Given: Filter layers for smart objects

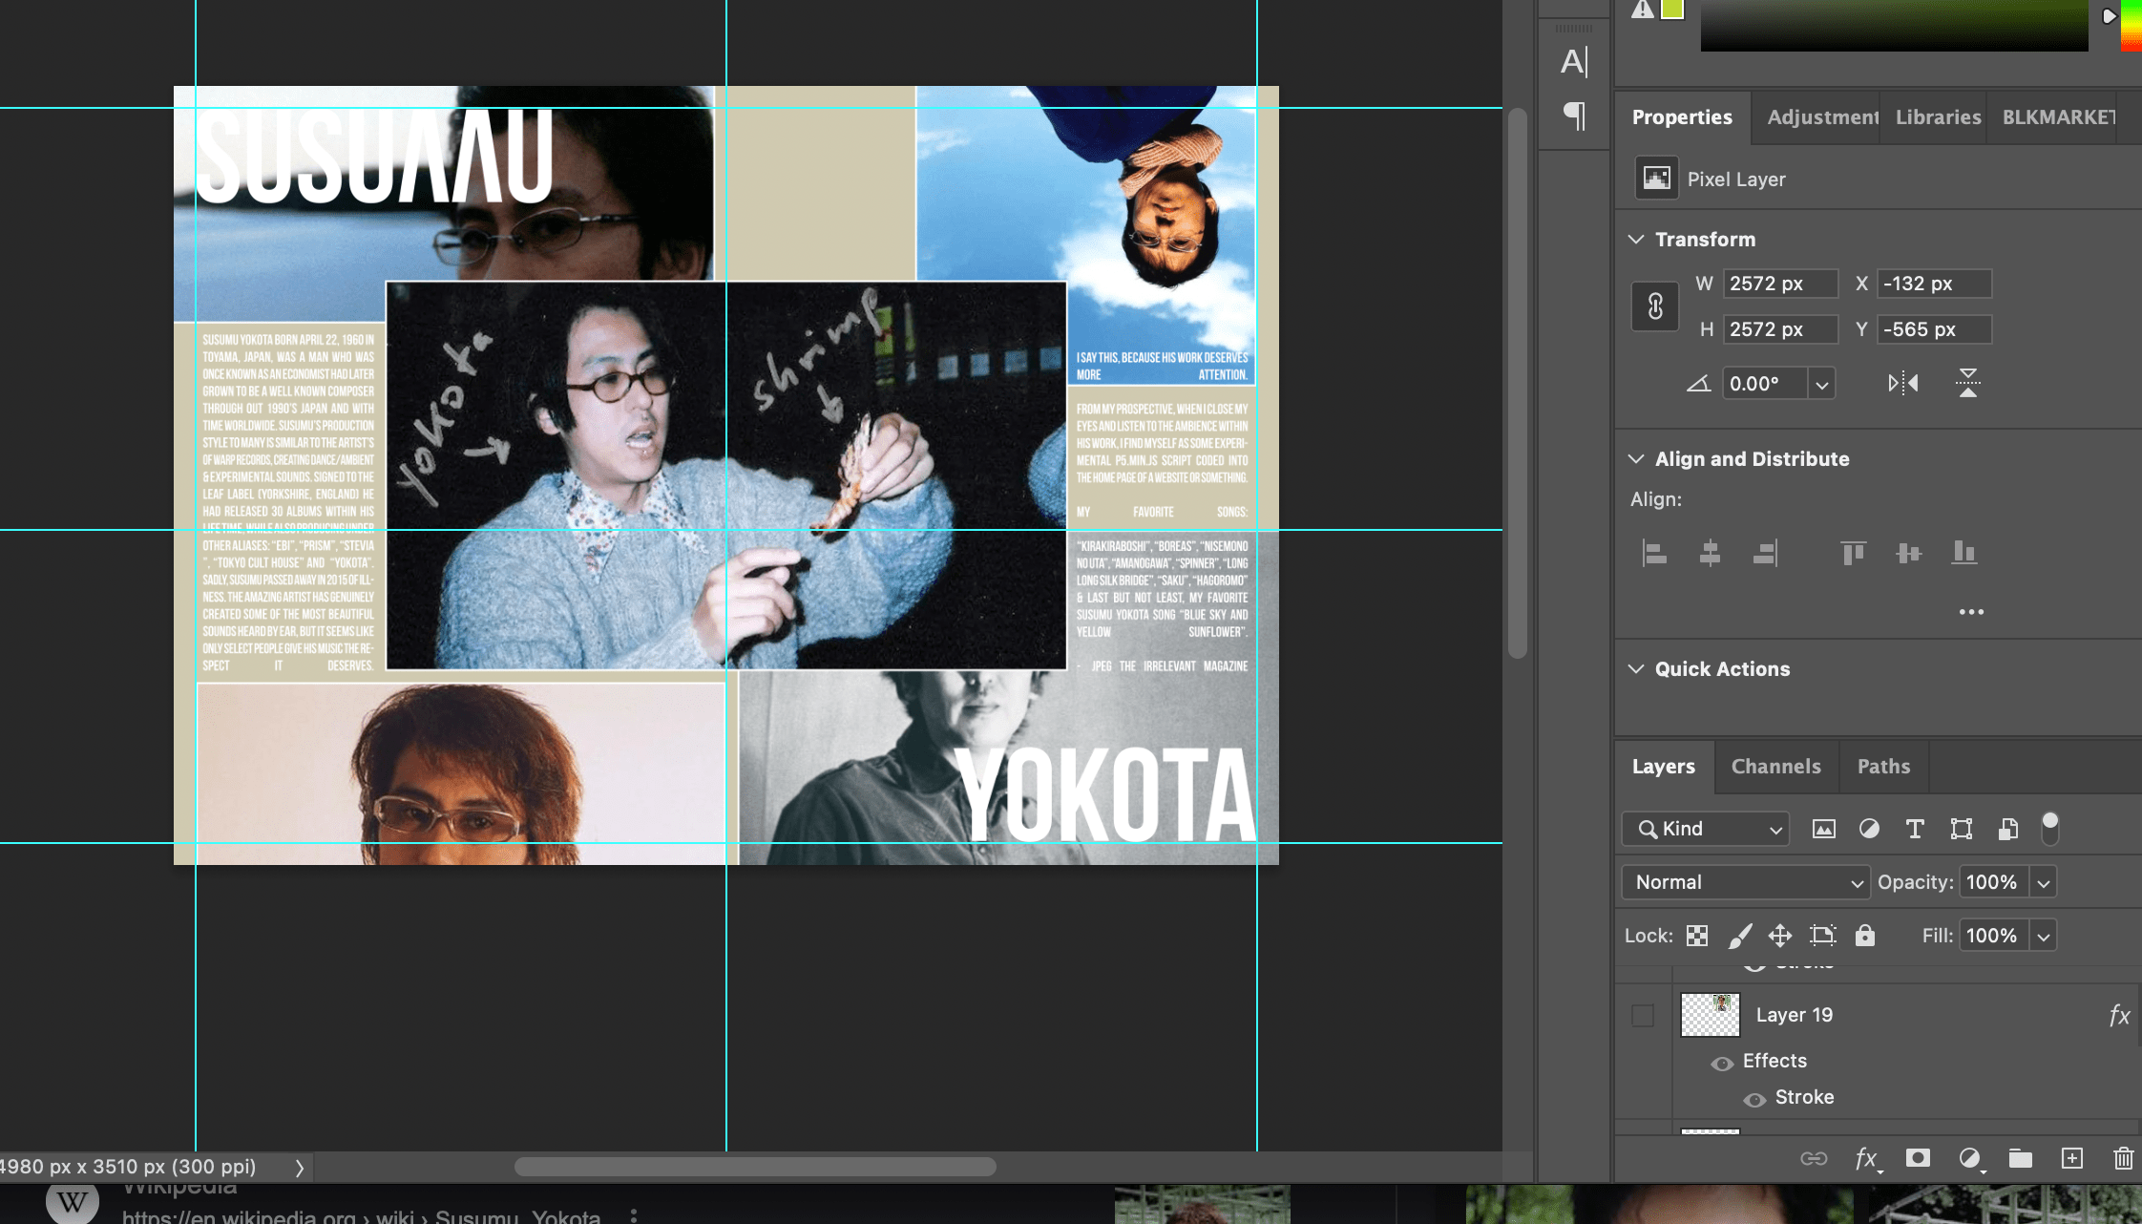Looking at the screenshot, I should point(2007,829).
